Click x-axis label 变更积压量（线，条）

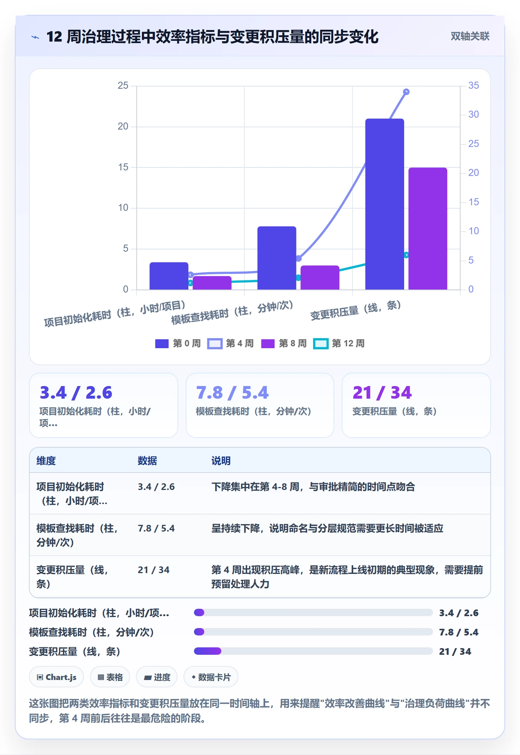[355, 310]
